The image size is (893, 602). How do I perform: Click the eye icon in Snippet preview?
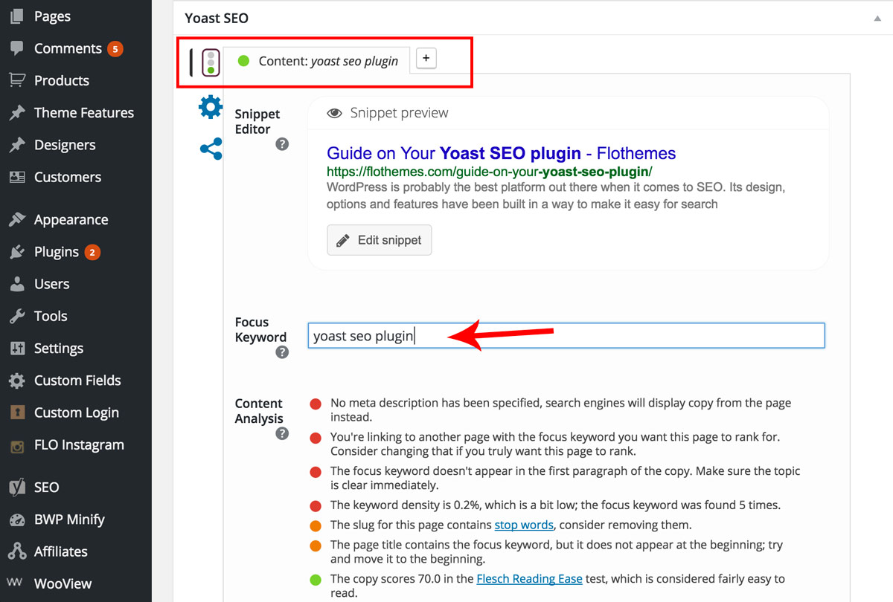[335, 113]
